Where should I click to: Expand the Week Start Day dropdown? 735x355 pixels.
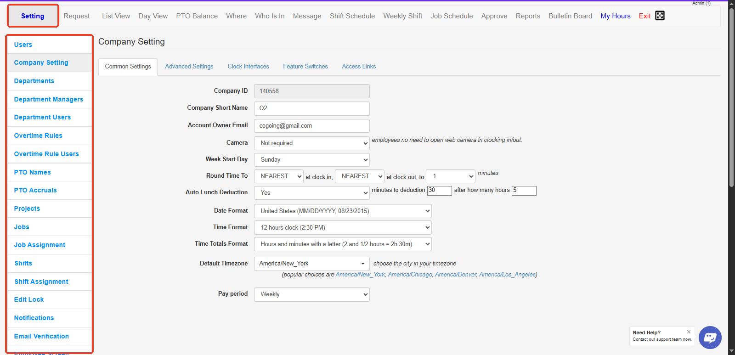click(x=311, y=160)
